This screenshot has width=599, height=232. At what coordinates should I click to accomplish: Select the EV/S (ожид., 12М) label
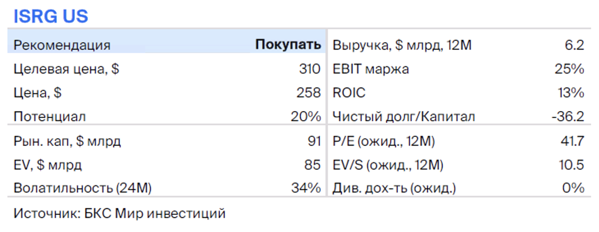pos(388,165)
